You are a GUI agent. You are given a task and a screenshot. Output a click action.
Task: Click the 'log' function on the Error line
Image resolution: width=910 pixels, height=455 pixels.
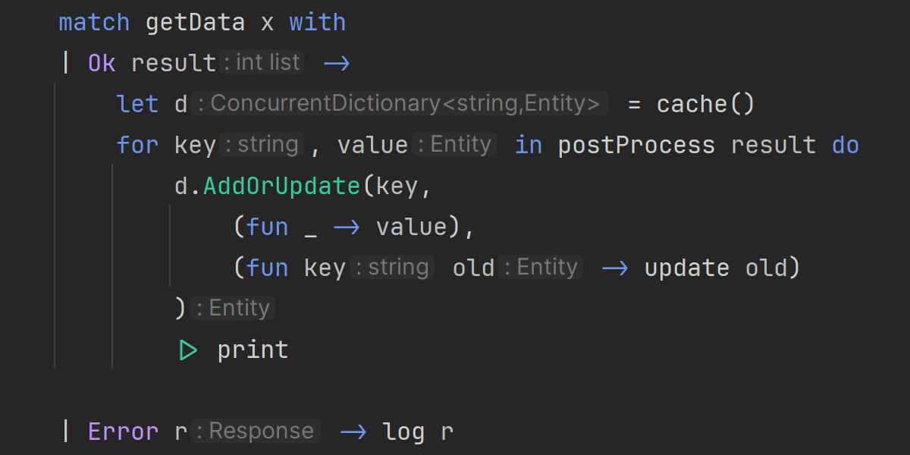pos(404,431)
